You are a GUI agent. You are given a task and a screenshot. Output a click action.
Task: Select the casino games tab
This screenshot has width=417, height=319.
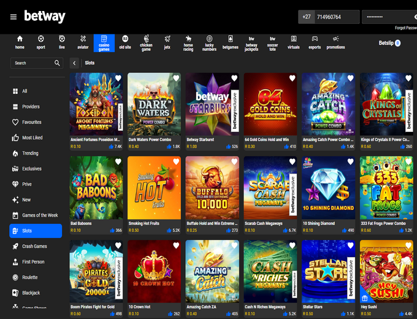coord(104,43)
